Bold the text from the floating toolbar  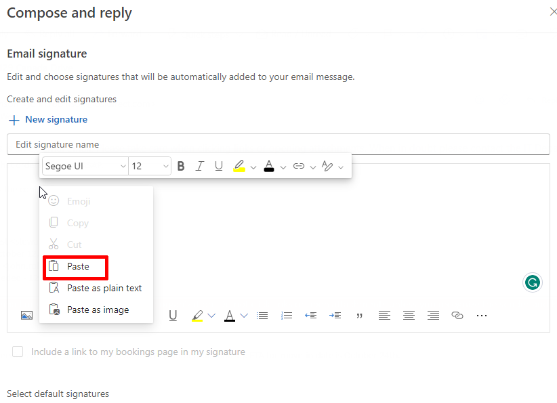point(181,166)
